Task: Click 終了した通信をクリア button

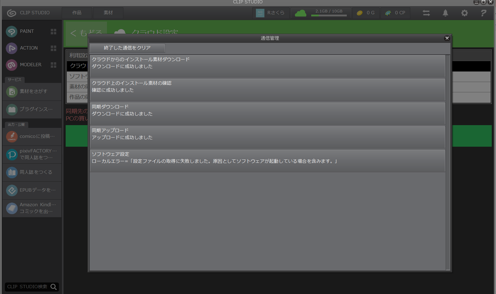Action: (x=127, y=48)
